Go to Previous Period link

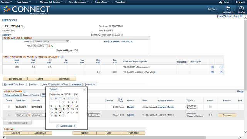click(x=112, y=42)
